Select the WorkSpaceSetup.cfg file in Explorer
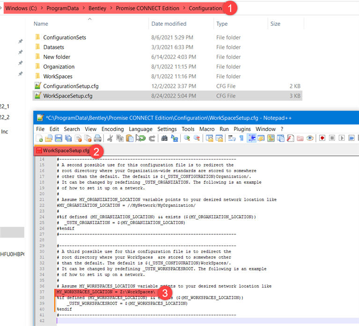359x326 pixels. [168, 96]
